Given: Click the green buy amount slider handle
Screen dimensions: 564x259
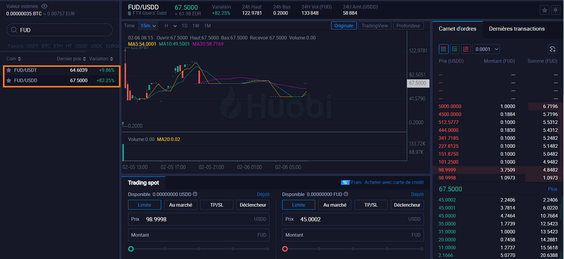Looking at the screenshot, I should point(131,249).
